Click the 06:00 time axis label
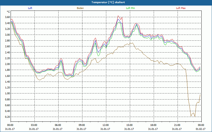Viewport: 212px width, 132px height. click(58, 125)
